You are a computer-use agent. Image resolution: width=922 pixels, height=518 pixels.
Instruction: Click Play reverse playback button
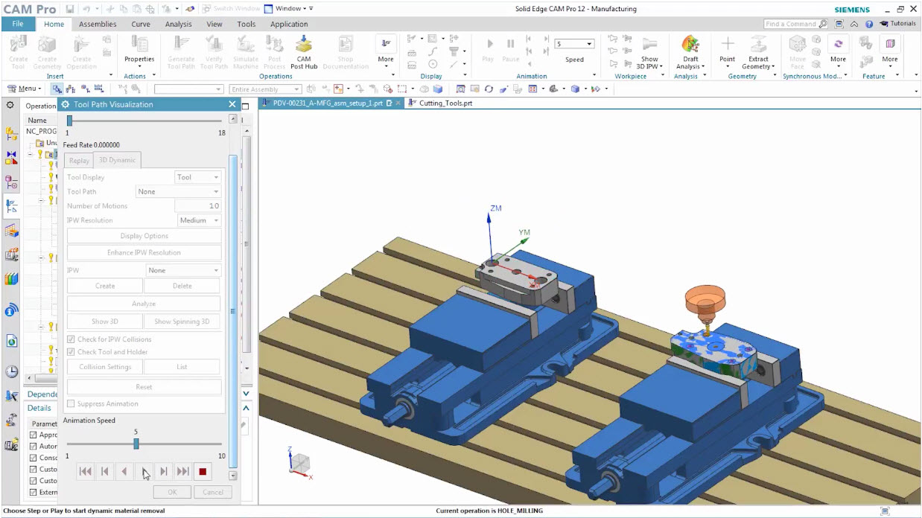click(124, 471)
